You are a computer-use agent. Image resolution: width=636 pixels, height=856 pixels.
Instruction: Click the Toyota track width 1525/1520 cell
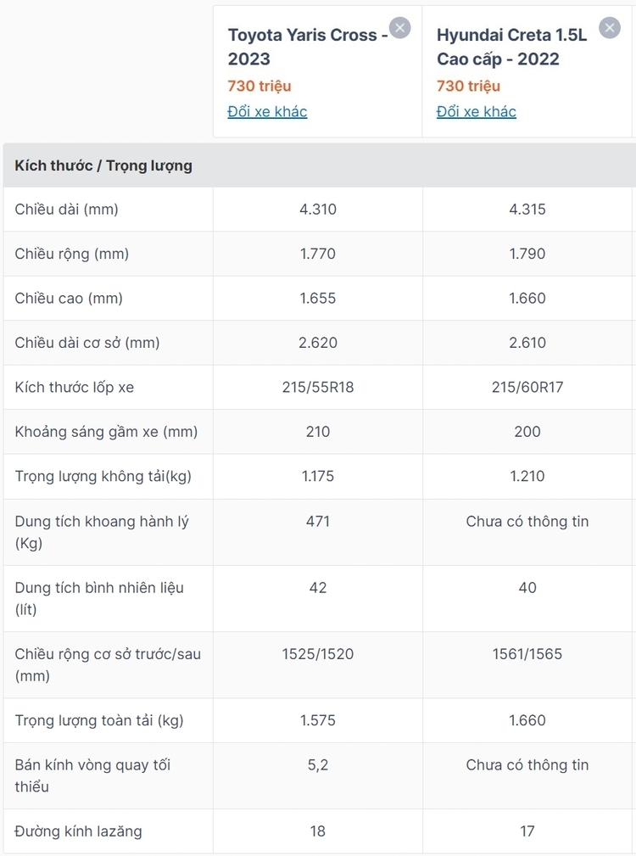point(318,665)
